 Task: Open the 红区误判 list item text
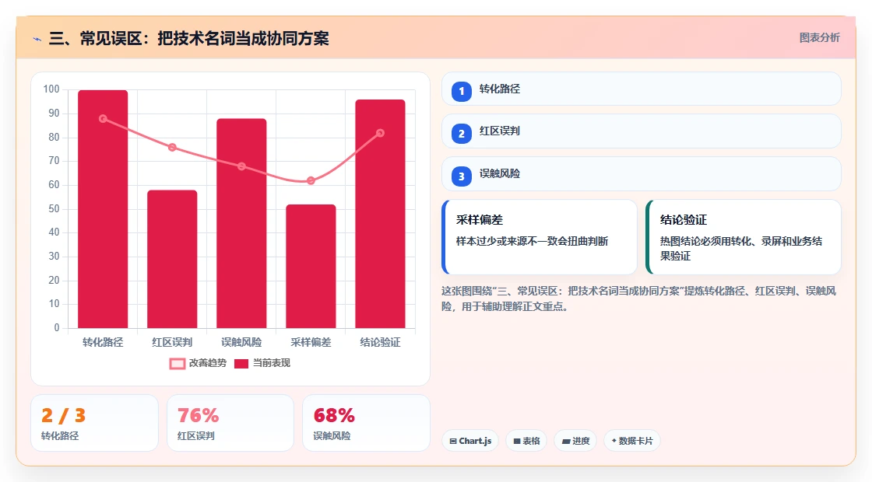499,131
